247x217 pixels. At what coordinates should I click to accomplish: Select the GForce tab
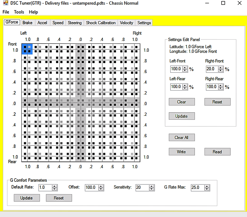[x=12, y=22]
